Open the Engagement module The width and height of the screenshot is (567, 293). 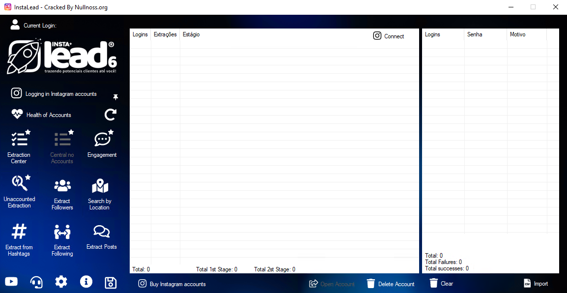click(x=102, y=144)
